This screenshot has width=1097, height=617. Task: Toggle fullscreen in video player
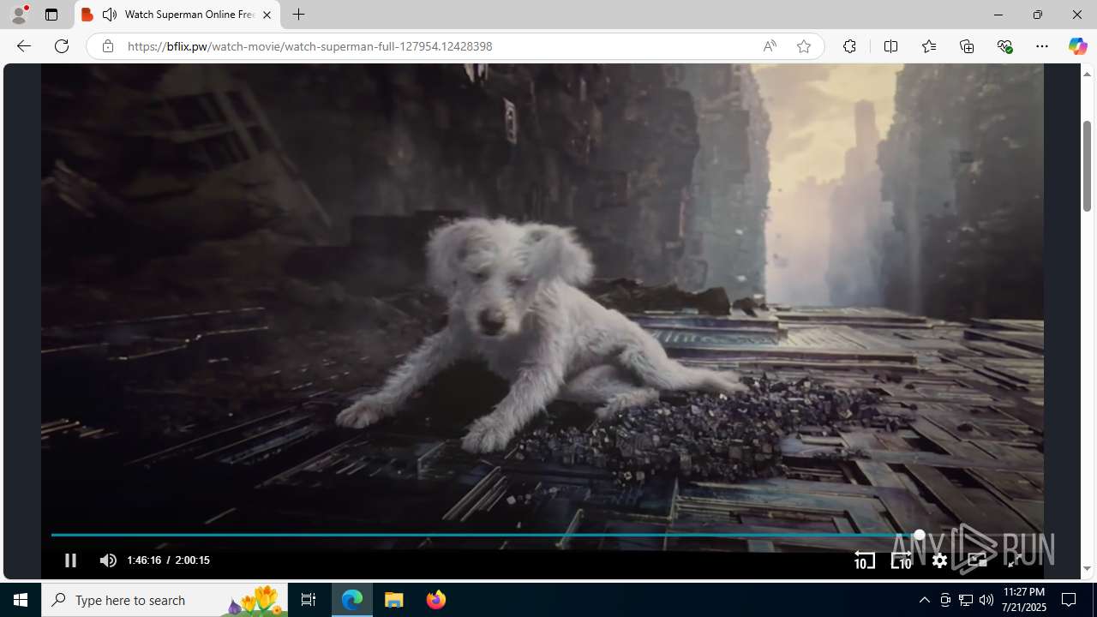(1014, 560)
